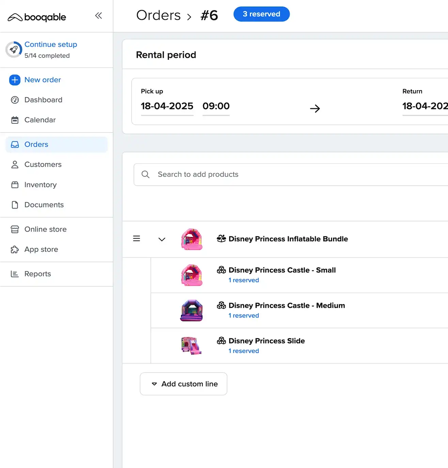Click the App store puzzle icon
Viewport: 448px width, 468px height.
click(15, 250)
